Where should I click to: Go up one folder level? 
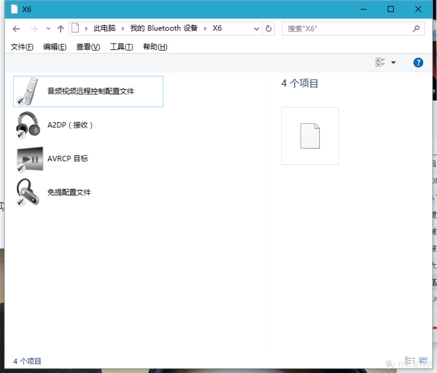pyautogui.click(x=60, y=28)
